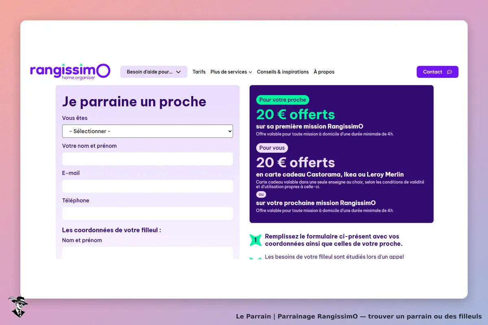The image size is (488, 325).
Task: Click the 'Pour vous' badge
Action: (x=272, y=148)
